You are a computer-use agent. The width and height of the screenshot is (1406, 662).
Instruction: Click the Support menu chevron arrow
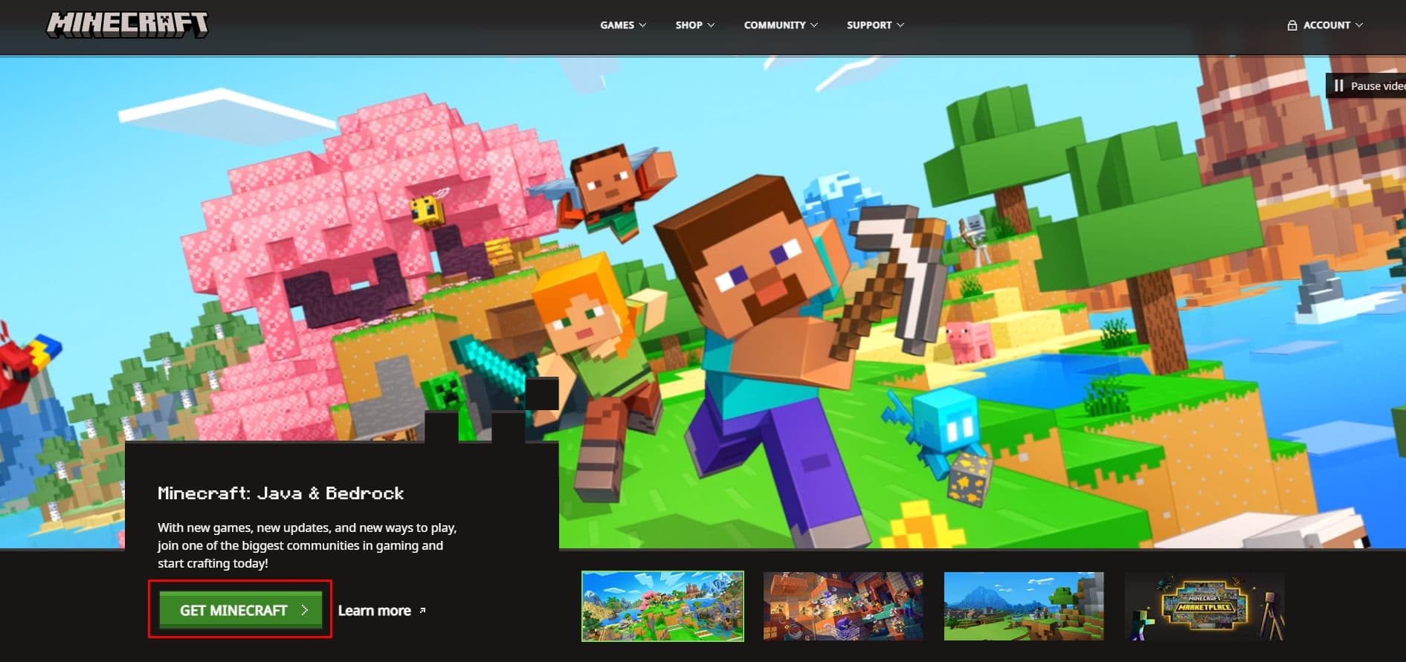[900, 25]
